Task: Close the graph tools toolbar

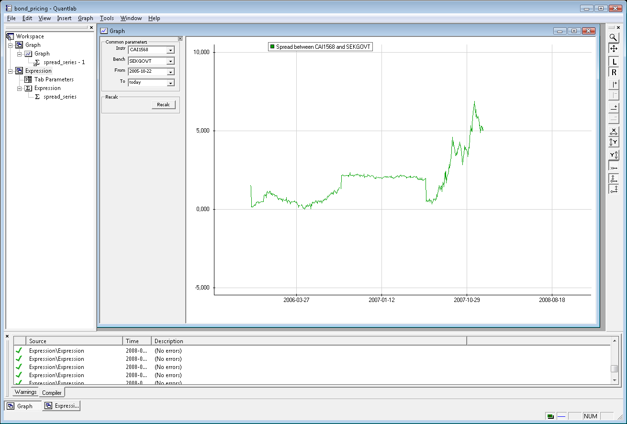Action: coord(618,27)
